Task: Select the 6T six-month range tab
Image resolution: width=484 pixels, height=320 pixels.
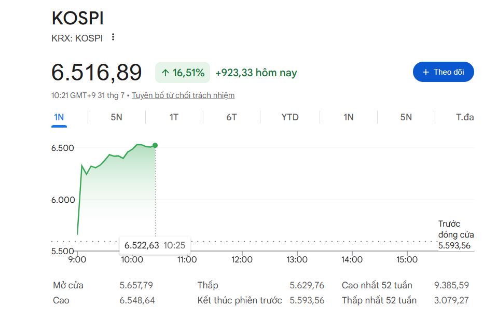Action: click(x=231, y=117)
